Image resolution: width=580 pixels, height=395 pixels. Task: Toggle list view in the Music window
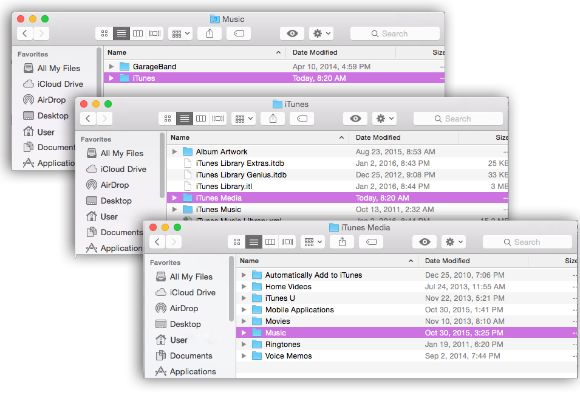click(x=121, y=33)
